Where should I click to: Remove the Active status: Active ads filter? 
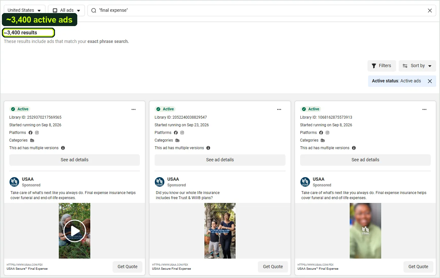430,81
